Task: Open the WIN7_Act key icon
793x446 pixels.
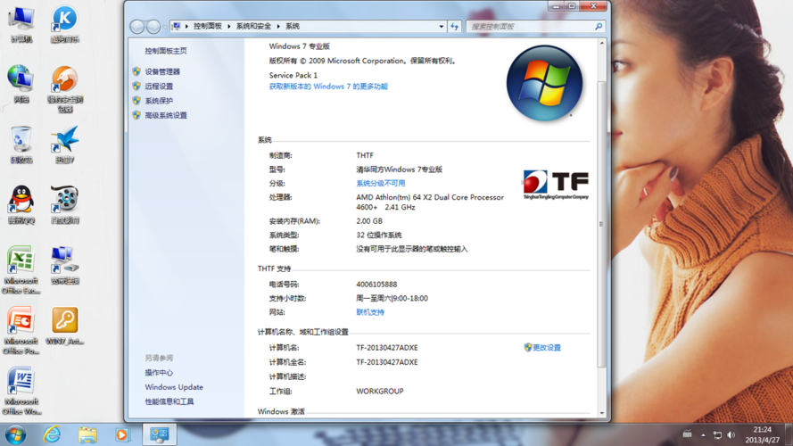Action: 65,326
